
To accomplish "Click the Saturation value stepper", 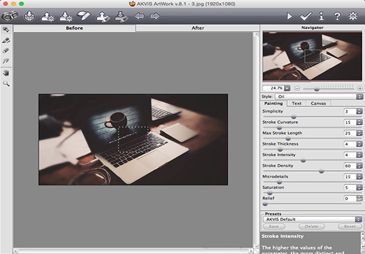I will point(359,187).
